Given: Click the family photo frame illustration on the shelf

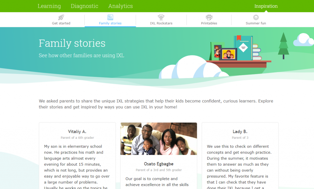Looking at the screenshot, I should (229, 55).
